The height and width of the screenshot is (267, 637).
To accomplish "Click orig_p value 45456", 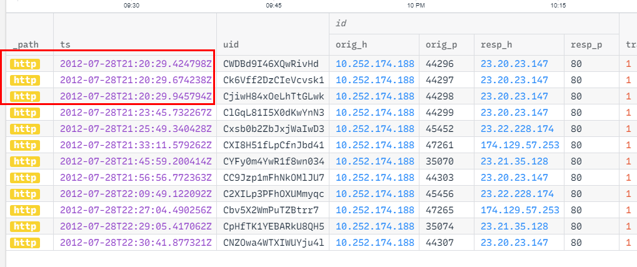I will pos(439,194).
